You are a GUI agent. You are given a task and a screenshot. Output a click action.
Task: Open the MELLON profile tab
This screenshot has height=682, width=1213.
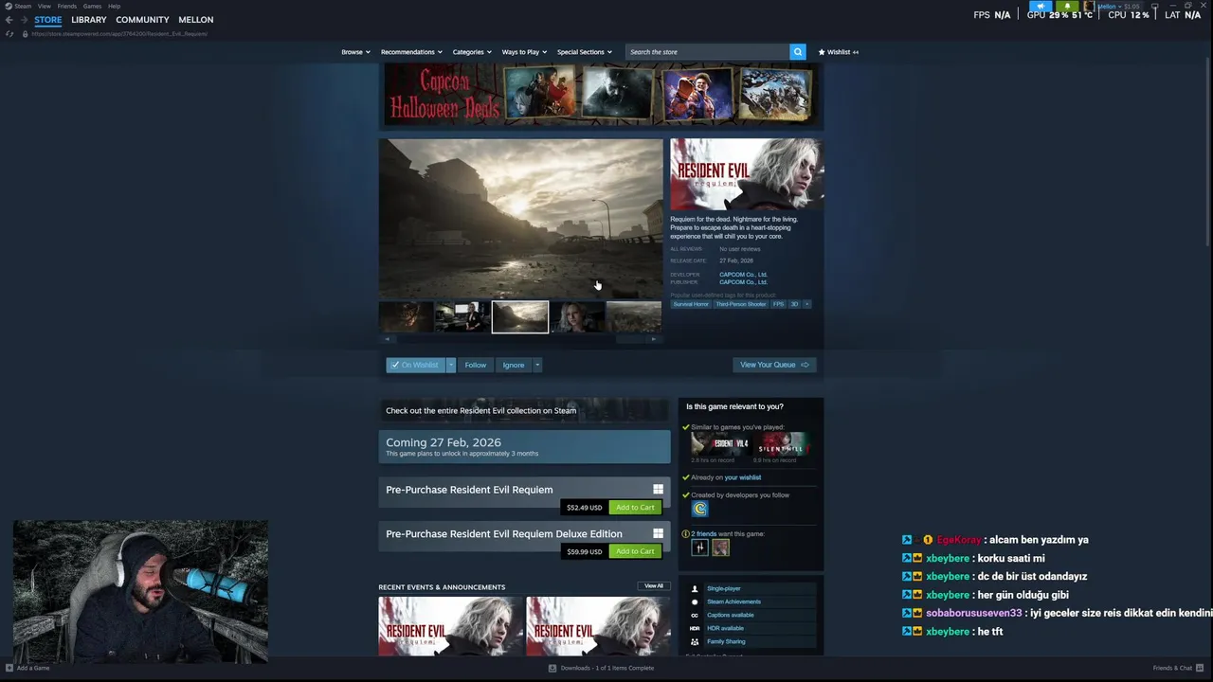196,20
